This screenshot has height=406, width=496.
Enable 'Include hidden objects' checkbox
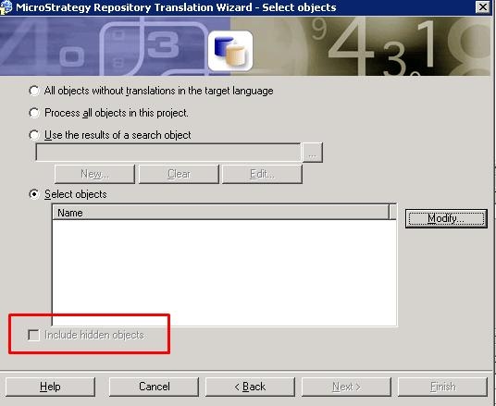[33, 335]
